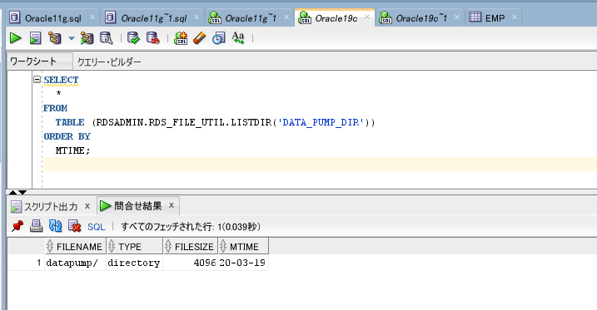Click Commit icon in toolbar

[134, 38]
